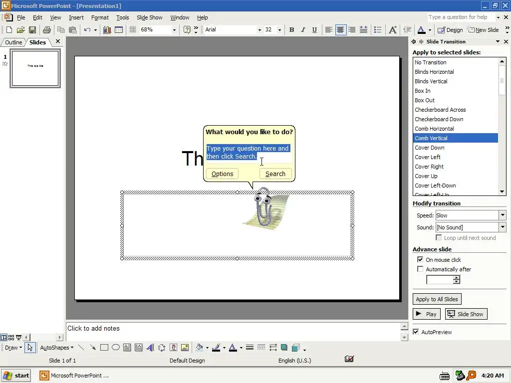This screenshot has height=383, width=511.
Task: Center the text alignment
Action: tap(340, 29)
